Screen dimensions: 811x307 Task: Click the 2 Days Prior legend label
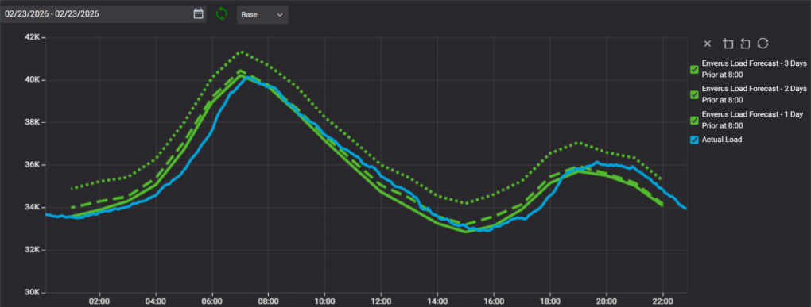pyautogui.click(x=754, y=95)
